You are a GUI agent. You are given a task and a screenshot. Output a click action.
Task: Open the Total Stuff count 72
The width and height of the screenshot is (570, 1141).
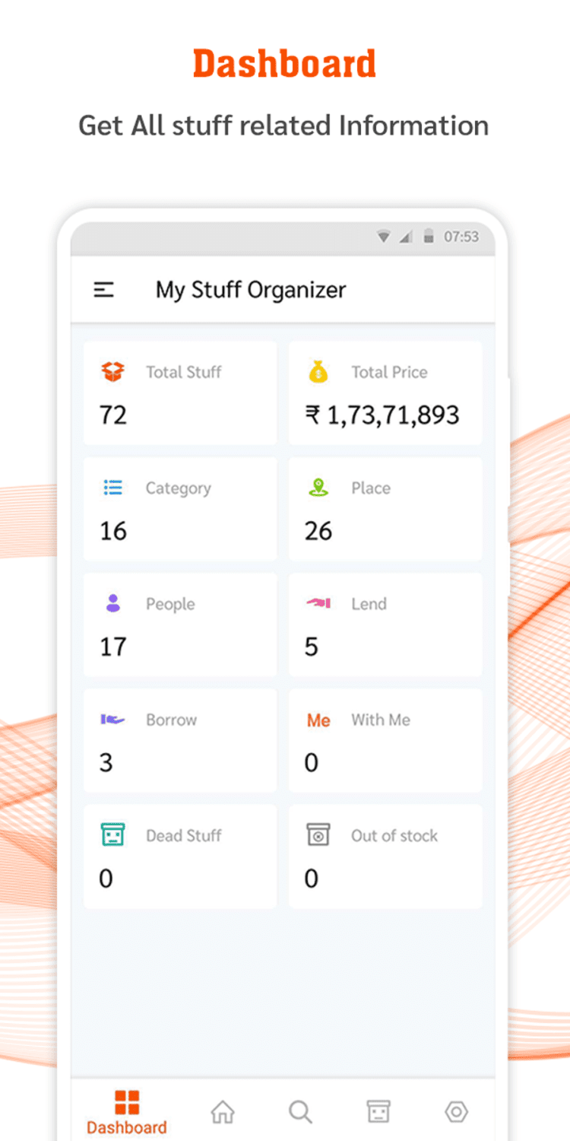click(x=113, y=415)
